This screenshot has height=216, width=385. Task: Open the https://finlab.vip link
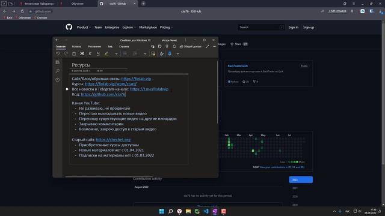point(136,79)
